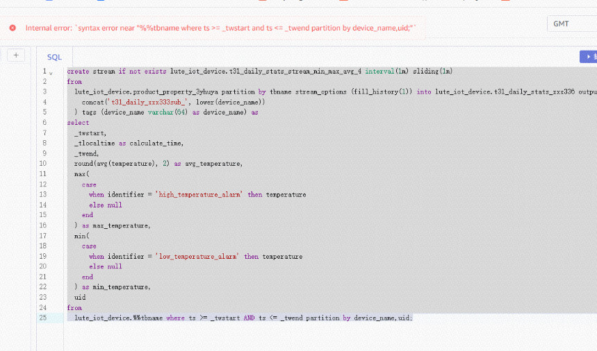Click the %%tbname placeholder on line 25

tap(149, 318)
